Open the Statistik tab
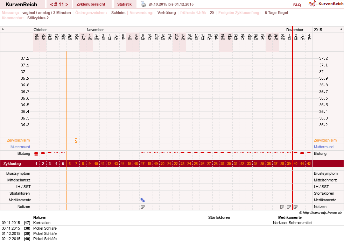Viewport: 344px width, 252px height. pyautogui.click(x=124, y=4)
